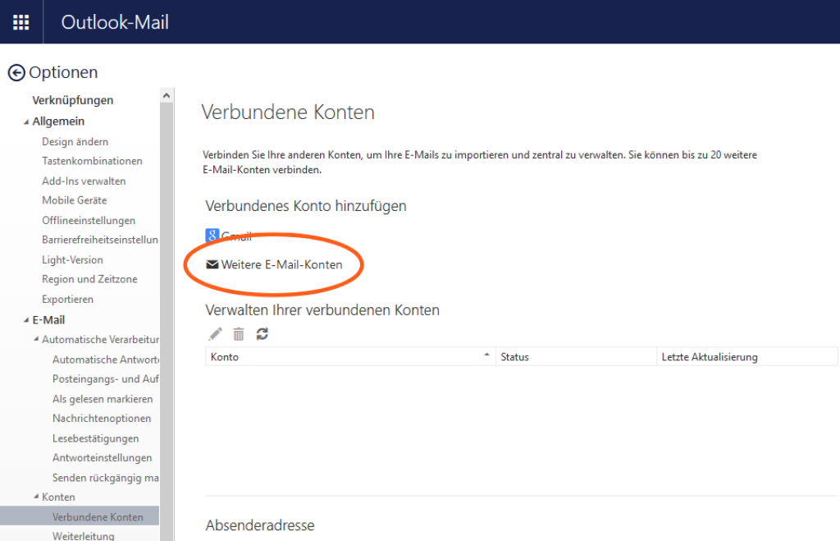Open the app launcher grid icon
This screenshot has height=541, width=840.
pos(21,22)
